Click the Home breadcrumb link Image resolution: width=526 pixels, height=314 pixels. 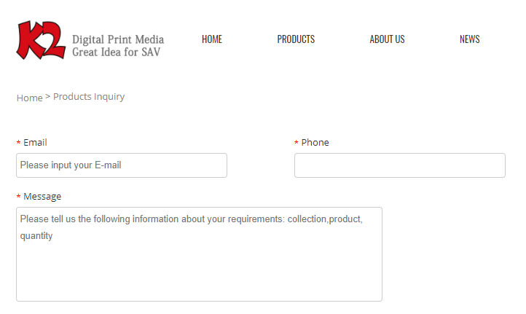(x=29, y=98)
